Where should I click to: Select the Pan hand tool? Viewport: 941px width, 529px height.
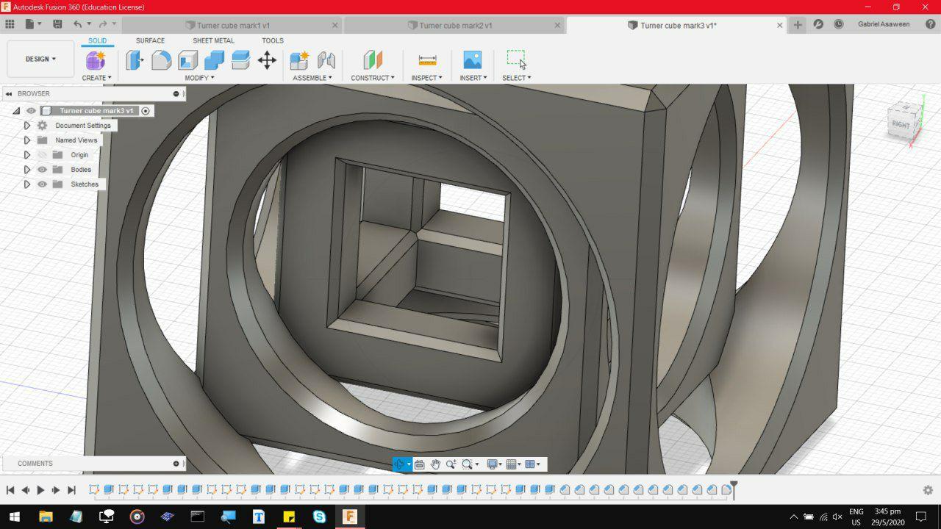coord(435,464)
